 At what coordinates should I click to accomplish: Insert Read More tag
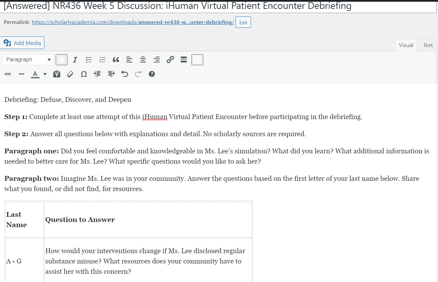tap(184, 60)
